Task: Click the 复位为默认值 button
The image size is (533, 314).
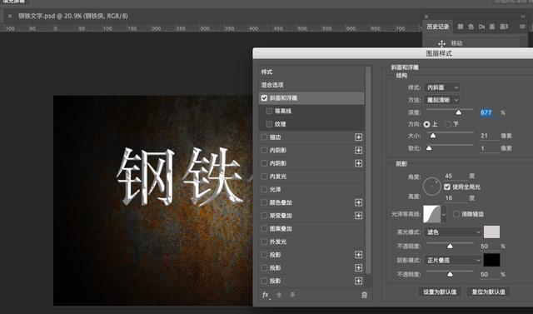Action: (x=488, y=292)
